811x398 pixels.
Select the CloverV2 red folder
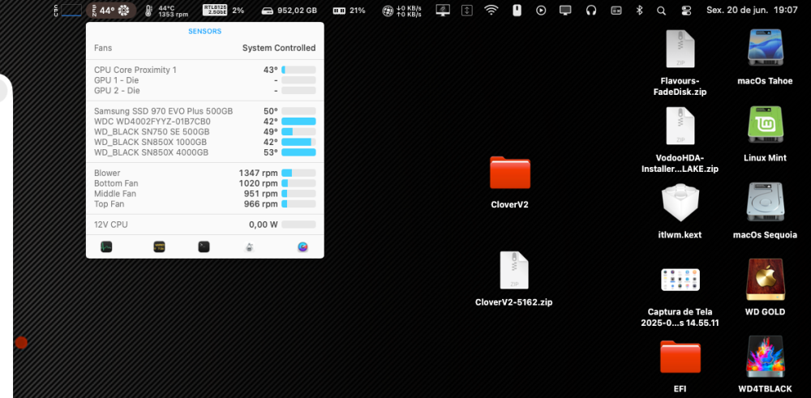point(510,172)
